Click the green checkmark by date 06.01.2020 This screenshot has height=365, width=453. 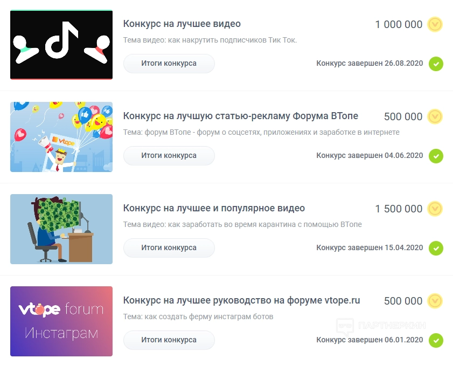tap(436, 340)
